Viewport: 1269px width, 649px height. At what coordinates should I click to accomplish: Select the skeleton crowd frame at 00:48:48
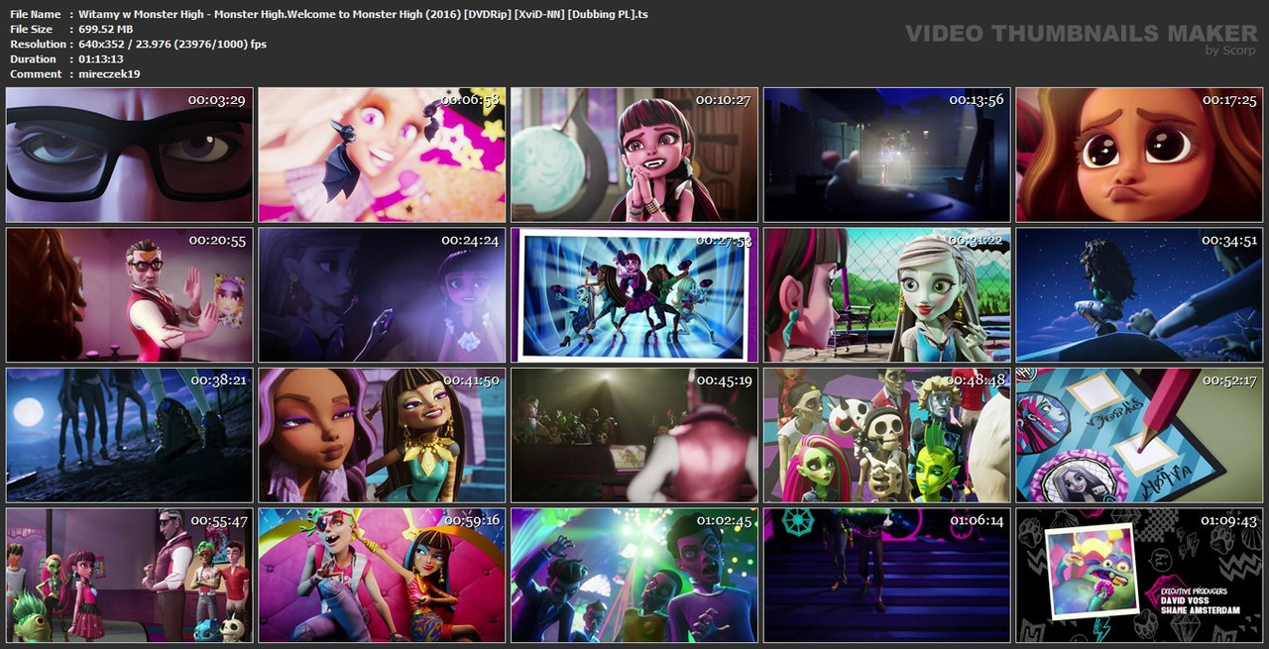(x=887, y=436)
